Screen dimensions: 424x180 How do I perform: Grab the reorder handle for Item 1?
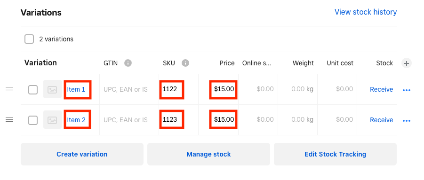(x=9, y=89)
